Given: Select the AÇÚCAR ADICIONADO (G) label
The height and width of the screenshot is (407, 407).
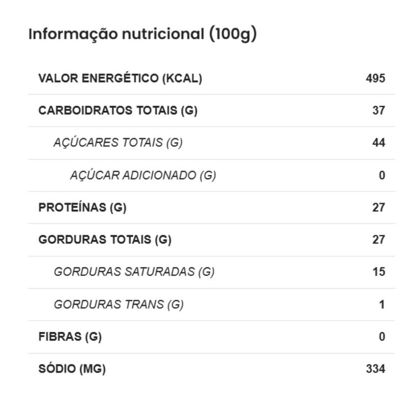Looking at the screenshot, I should pyautogui.click(x=143, y=176).
